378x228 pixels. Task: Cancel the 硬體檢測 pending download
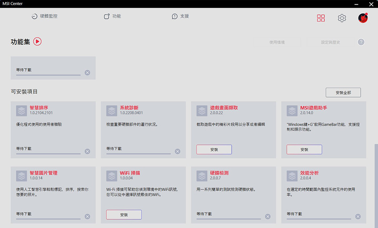pos(268,217)
